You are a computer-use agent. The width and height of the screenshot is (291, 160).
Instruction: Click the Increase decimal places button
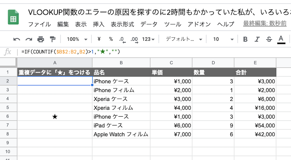(x=134, y=39)
